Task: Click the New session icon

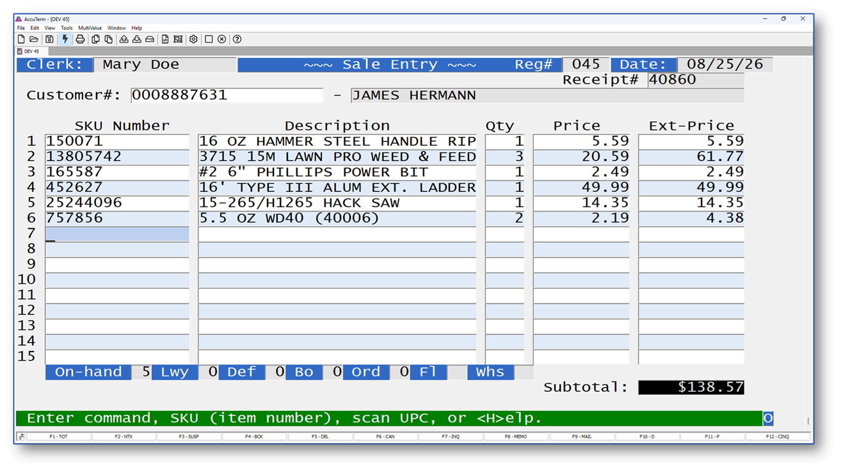Action: point(21,40)
